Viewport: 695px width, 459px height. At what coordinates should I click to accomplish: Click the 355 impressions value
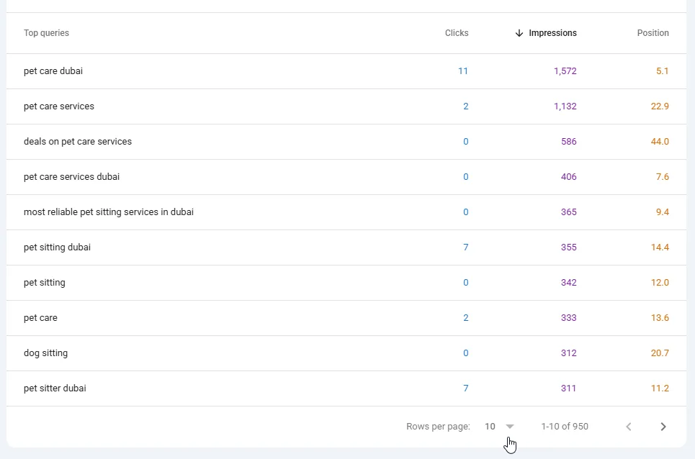[569, 247]
